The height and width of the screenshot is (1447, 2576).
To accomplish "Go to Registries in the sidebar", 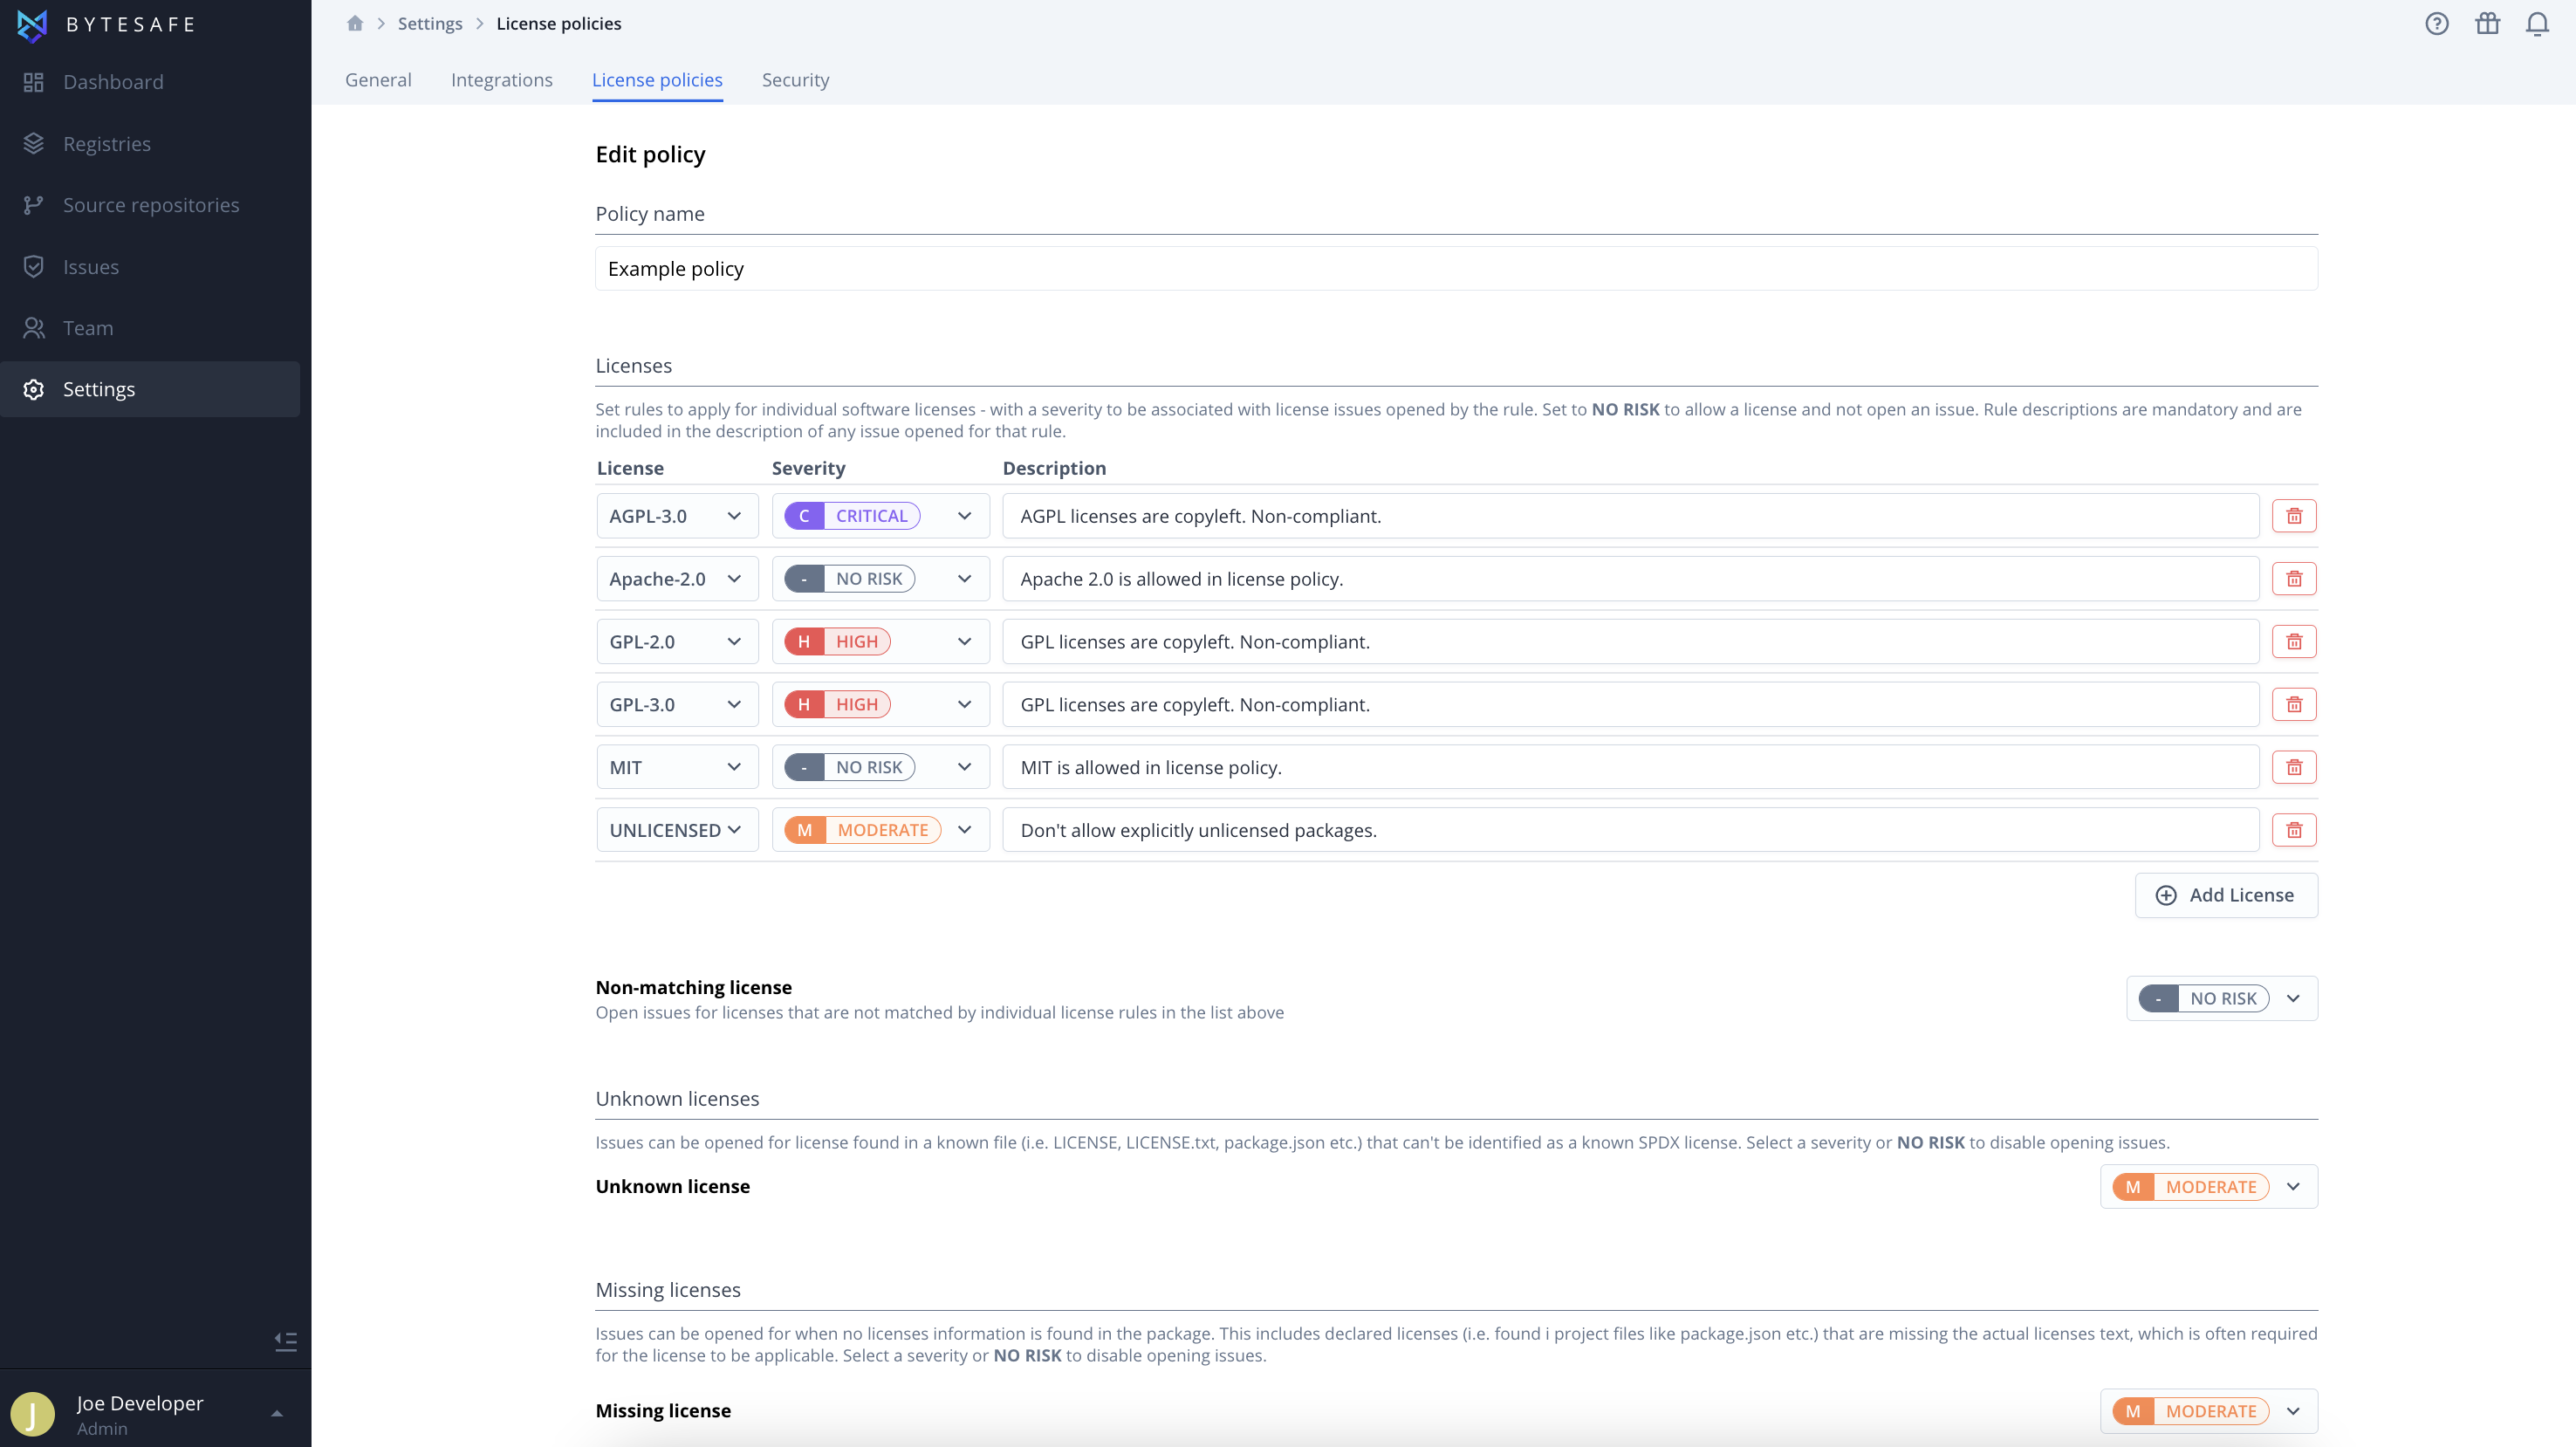I will (x=150, y=144).
